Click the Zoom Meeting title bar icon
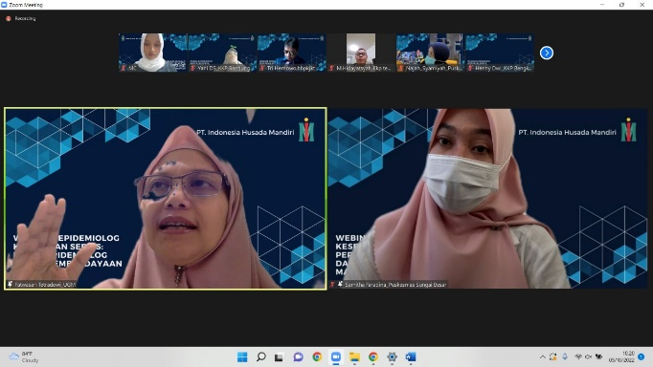 point(4,5)
